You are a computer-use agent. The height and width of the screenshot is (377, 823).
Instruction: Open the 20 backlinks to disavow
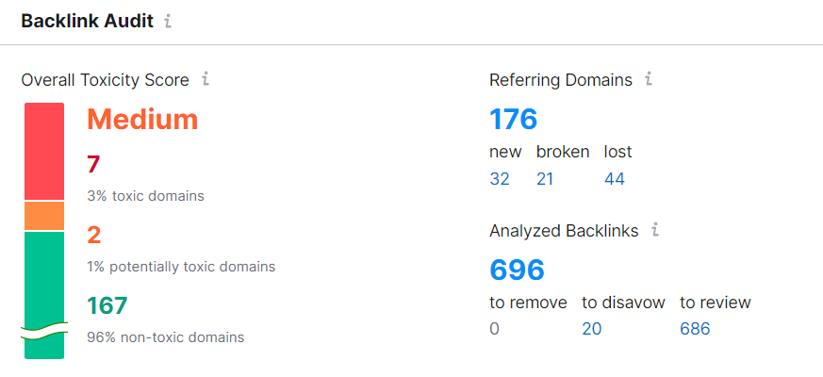591,329
